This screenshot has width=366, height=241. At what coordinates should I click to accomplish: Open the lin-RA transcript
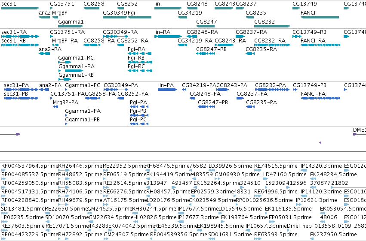(x=168, y=36)
